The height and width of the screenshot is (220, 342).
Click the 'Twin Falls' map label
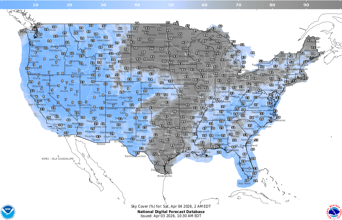(x=78, y=73)
